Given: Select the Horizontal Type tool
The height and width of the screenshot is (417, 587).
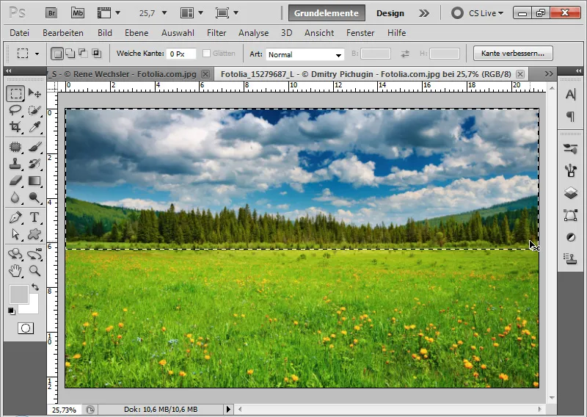Looking at the screenshot, I should click(x=34, y=217).
